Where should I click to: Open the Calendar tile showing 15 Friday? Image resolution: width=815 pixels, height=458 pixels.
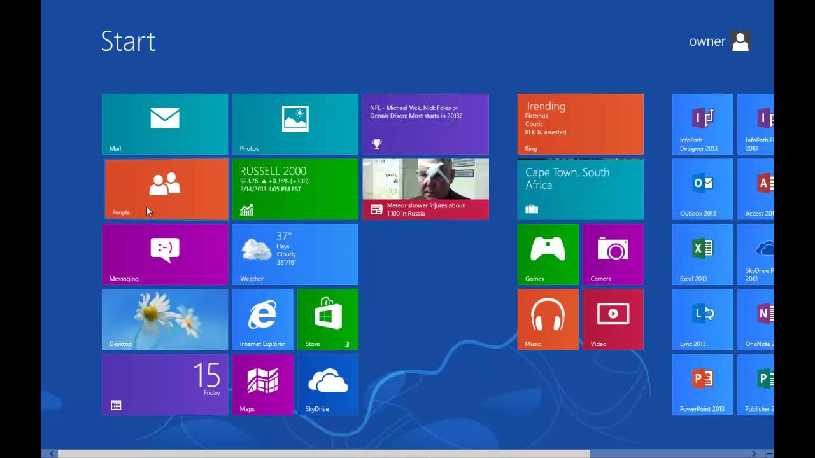point(165,385)
